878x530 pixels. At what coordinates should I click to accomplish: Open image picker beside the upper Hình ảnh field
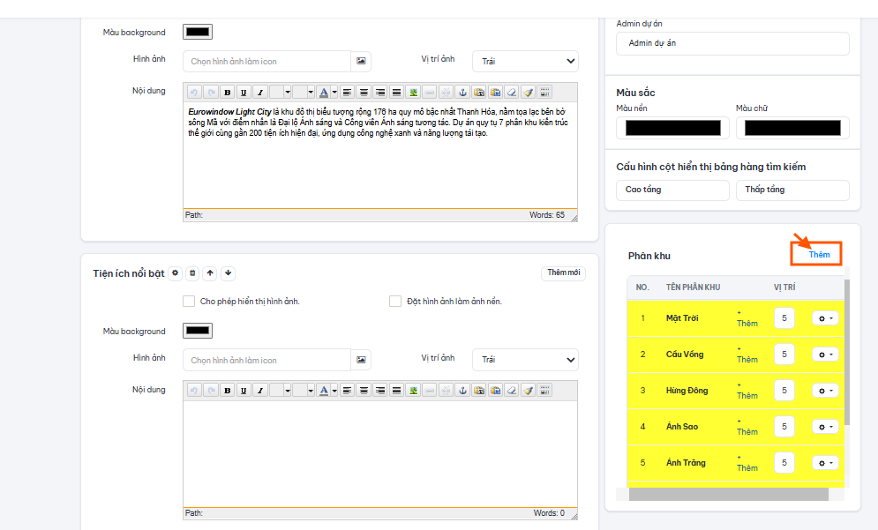[361, 61]
